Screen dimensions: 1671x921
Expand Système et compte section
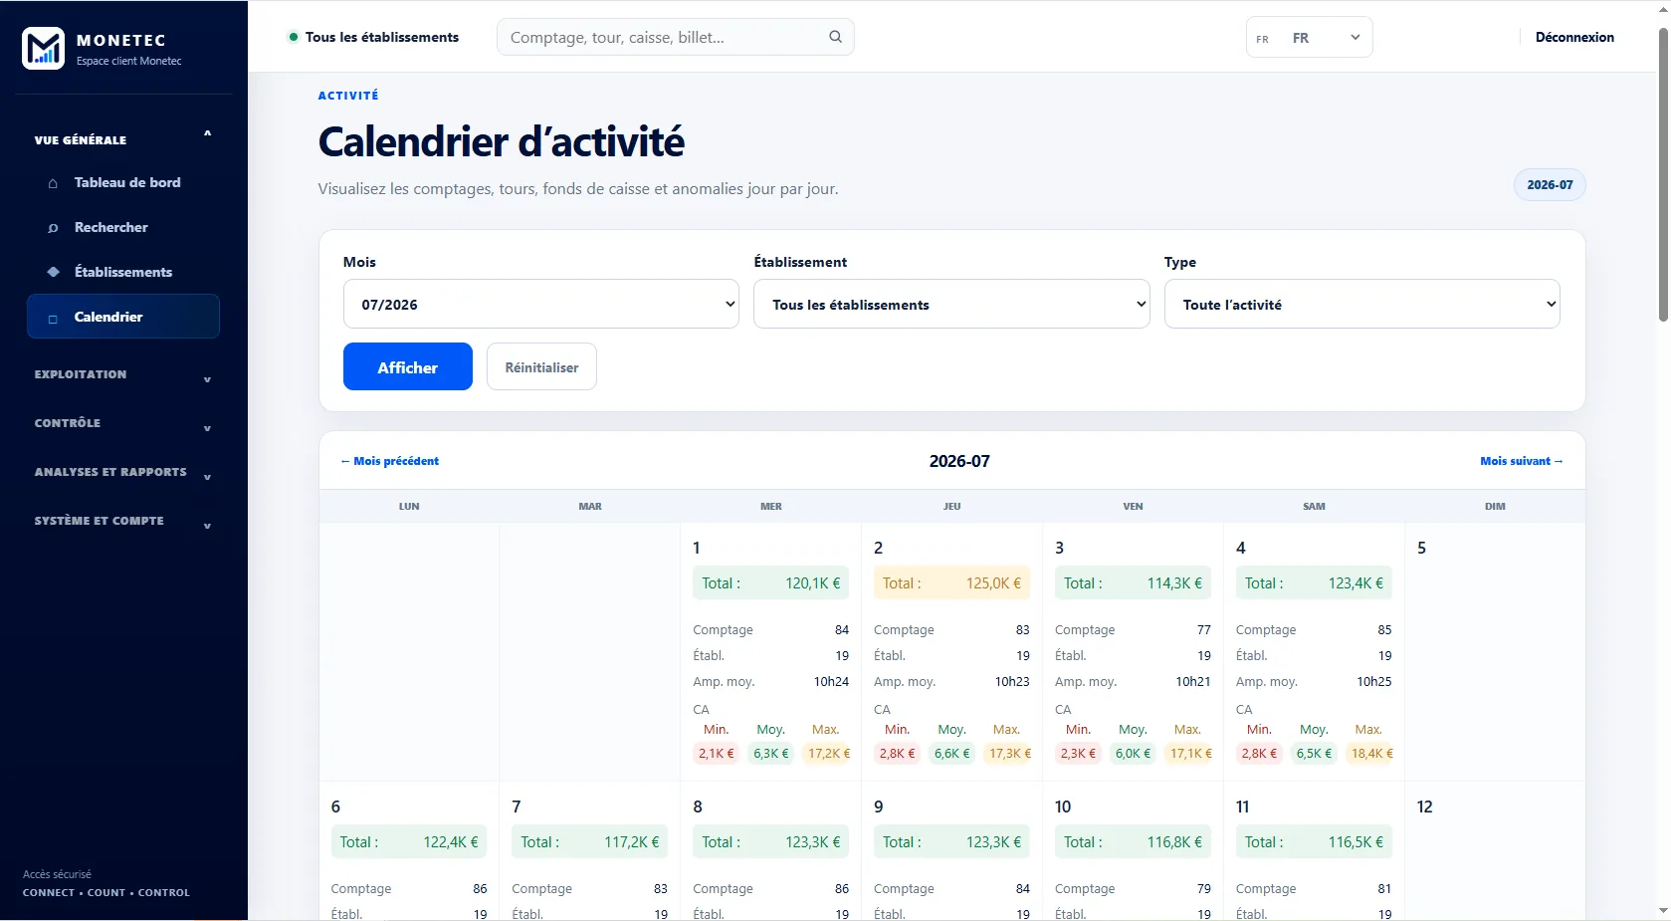123,521
